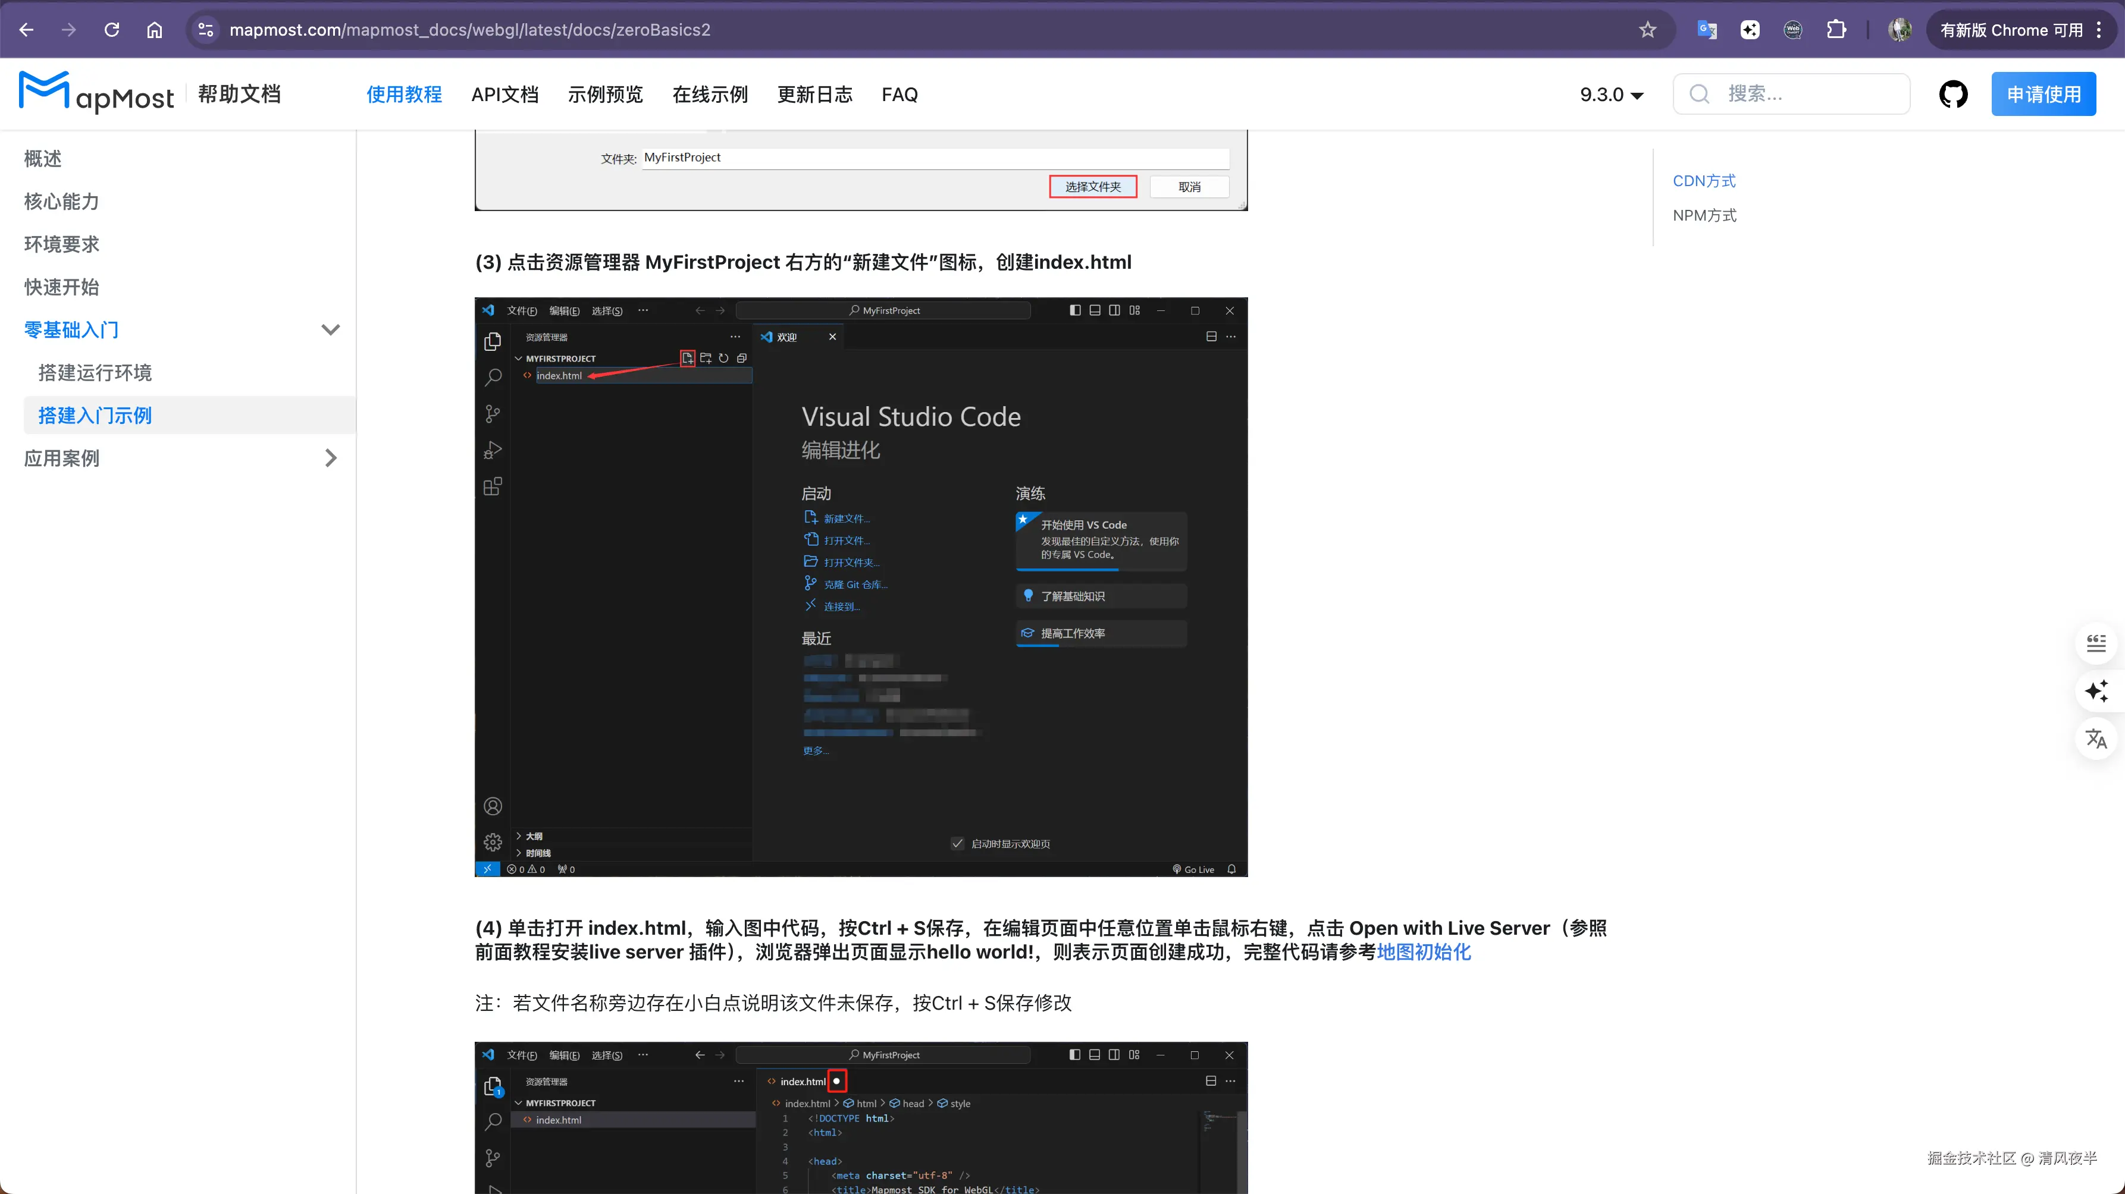Select 搭建运行环境 in the sidebar

pyautogui.click(x=95, y=373)
